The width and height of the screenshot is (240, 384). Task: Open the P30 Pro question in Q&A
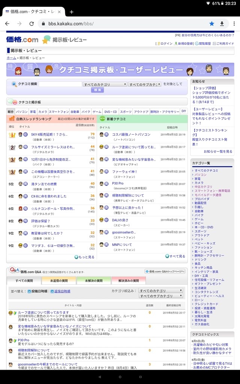pos(24,340)
